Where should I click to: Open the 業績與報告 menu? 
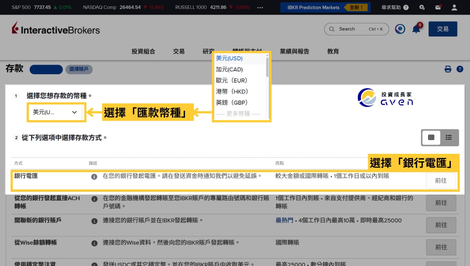tap(294, 51)
